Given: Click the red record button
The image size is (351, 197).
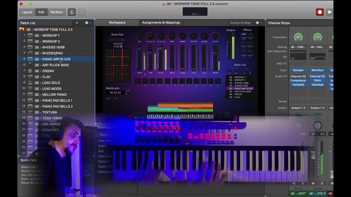Looking at the screenshot, I should (320, 12).
